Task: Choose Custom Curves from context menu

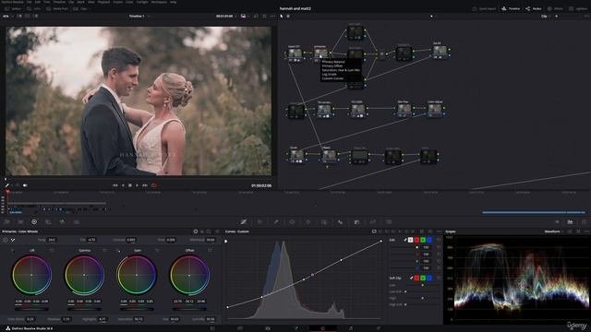Action: (332, 78)
